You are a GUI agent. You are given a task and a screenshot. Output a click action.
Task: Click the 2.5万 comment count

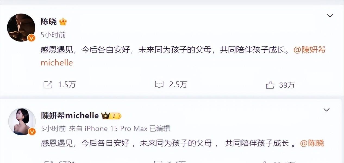tap(178, 85)
